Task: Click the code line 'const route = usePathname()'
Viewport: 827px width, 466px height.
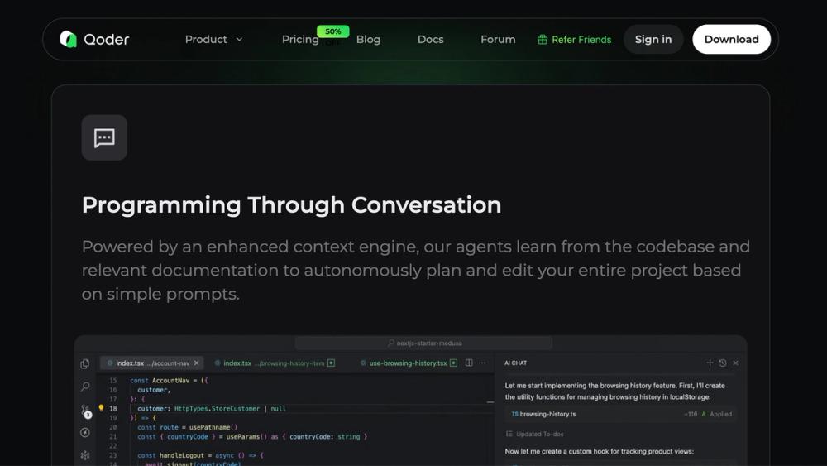Action: [187, 427]
